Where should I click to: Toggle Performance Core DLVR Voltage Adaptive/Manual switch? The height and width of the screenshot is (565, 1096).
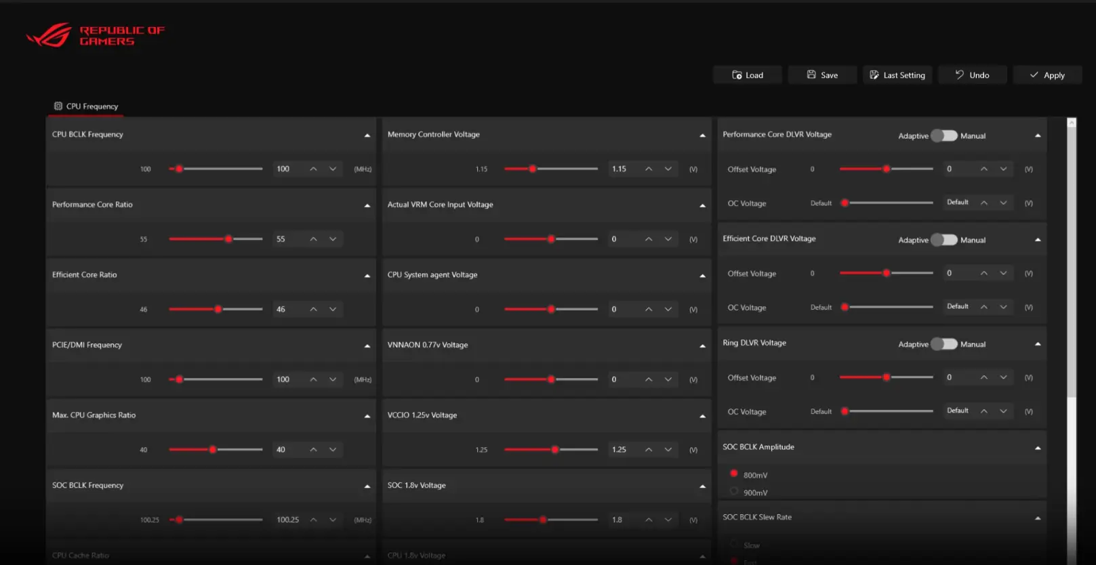click(x=943, y=136)
